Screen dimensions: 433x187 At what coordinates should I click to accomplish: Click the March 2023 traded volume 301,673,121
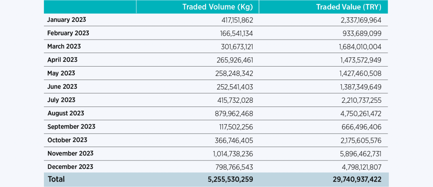tap(232, 46)
